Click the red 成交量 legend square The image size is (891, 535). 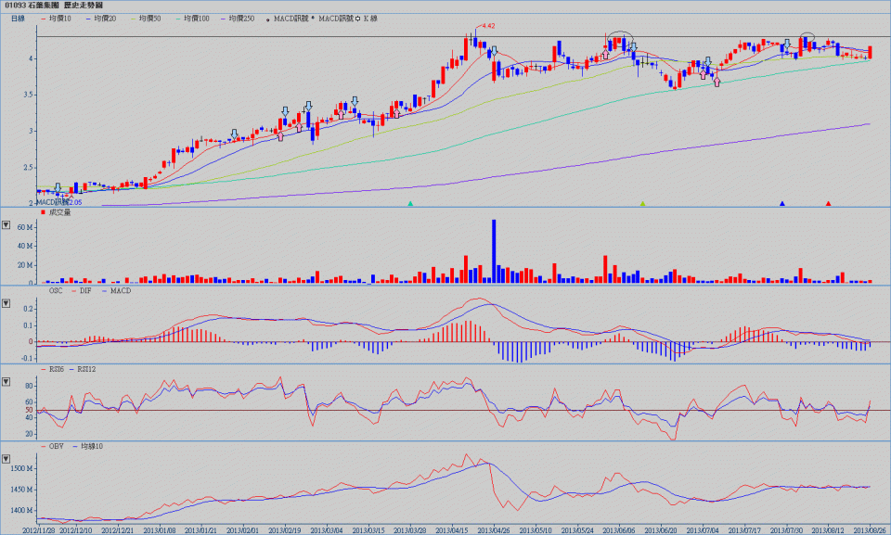[x=44, y=213]
